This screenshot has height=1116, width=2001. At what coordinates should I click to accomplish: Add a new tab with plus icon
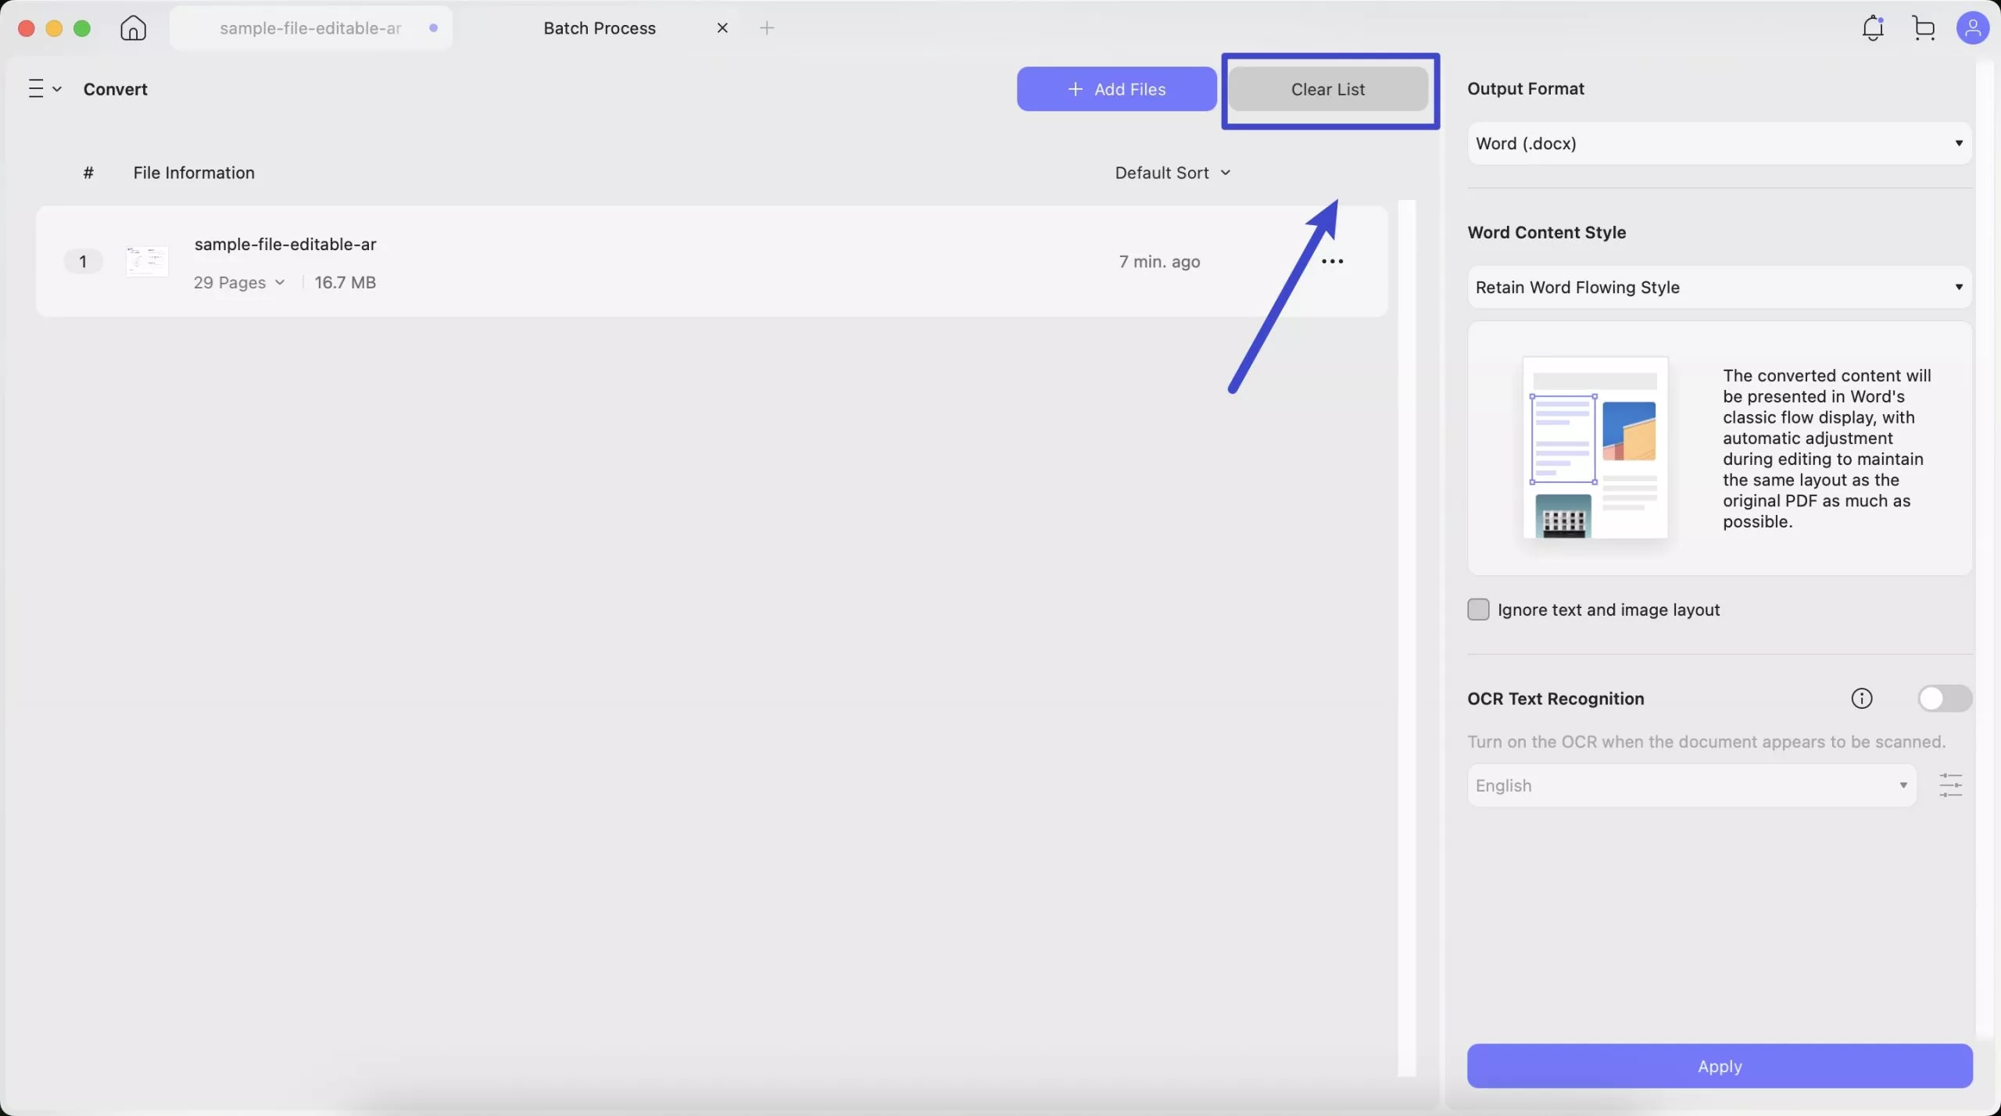coord(767,28)
